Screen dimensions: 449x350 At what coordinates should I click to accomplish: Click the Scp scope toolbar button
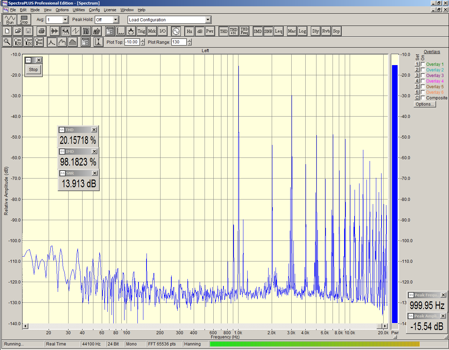(336, 31)
